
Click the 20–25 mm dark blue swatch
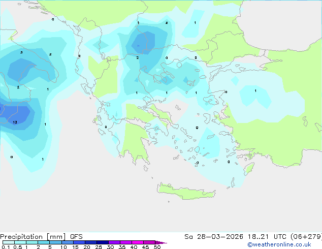[x=90, y=242]
